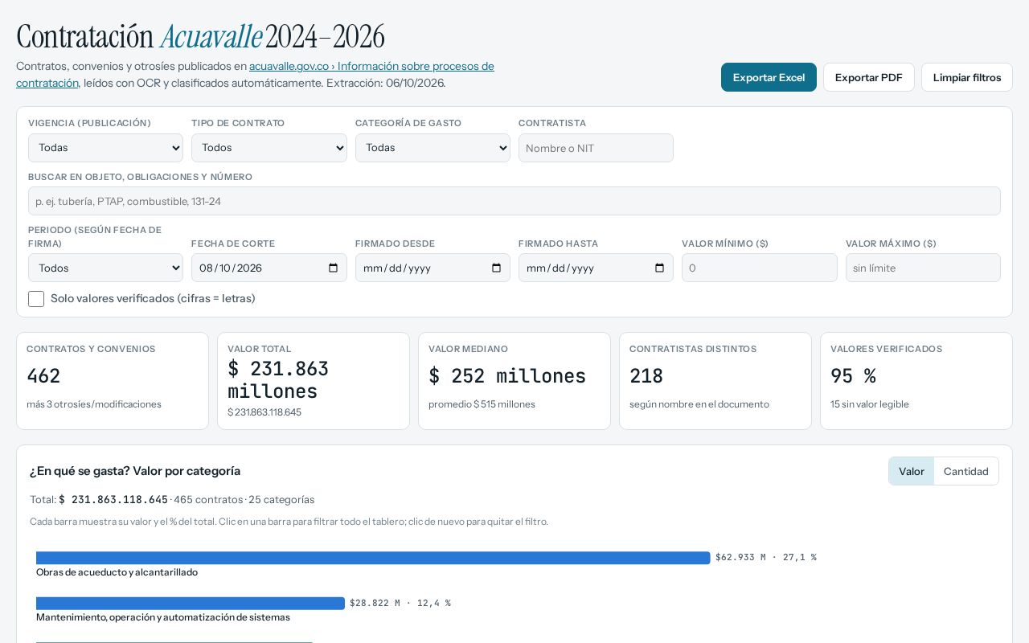Focus search field for objeto, obligaciones y número
The image size is (1029, 643).
(x=514, y=201)
